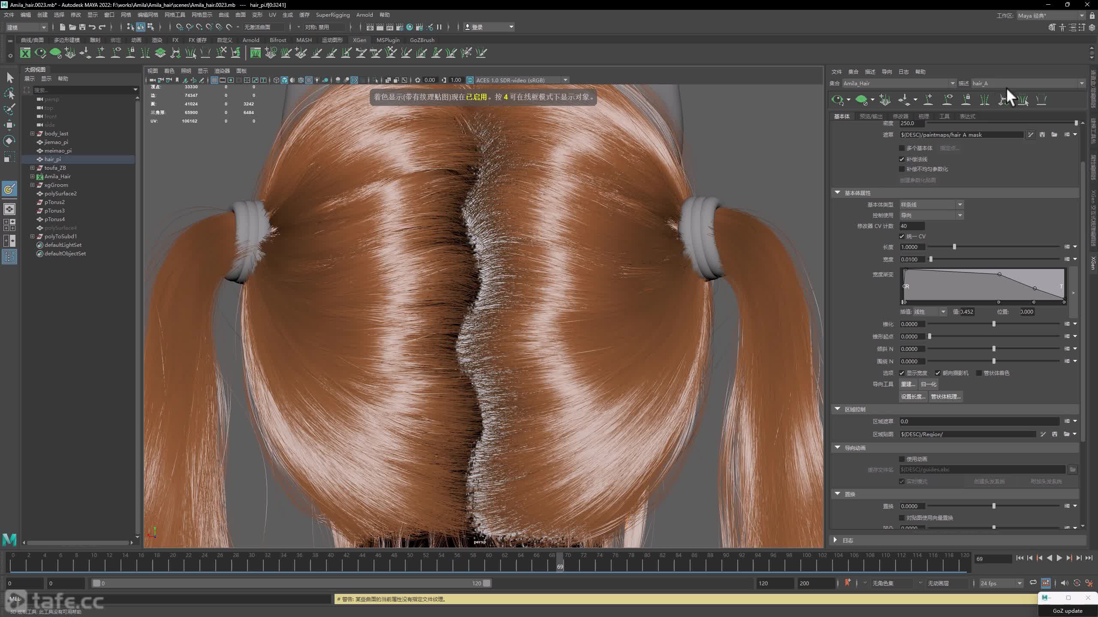Collapse the 区域控制 section

point(837,409)
